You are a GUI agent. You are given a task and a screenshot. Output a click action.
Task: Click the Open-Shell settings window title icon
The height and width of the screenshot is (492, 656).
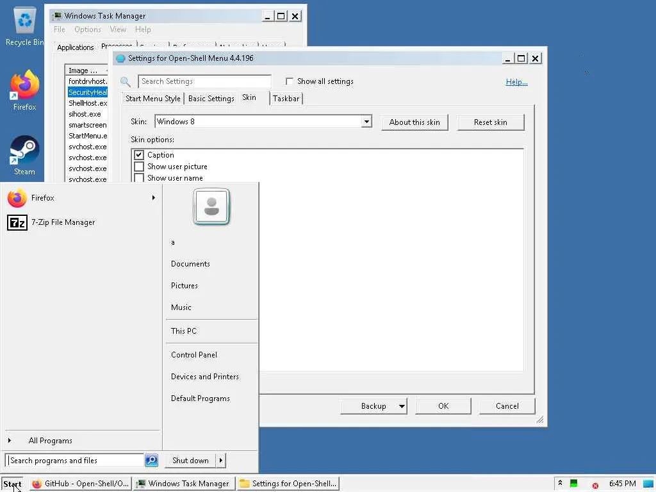[x=120, y=58]
